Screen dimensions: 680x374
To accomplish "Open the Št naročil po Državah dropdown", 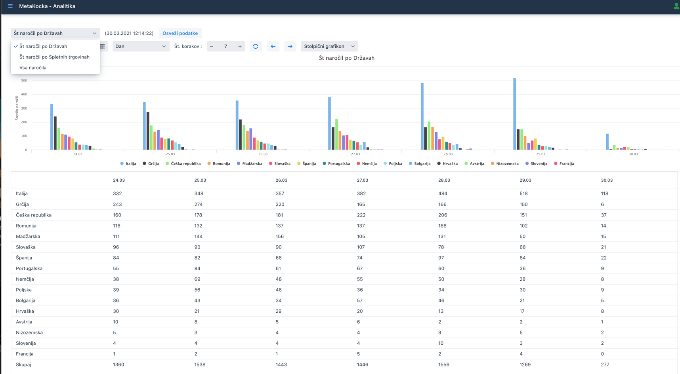I will 55,33.
